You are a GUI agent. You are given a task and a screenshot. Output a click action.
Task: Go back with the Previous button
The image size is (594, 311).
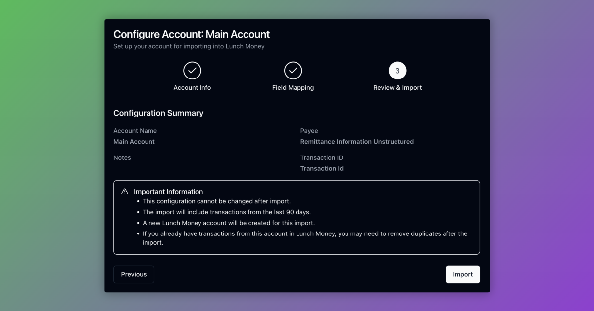[x=134, y=274]
